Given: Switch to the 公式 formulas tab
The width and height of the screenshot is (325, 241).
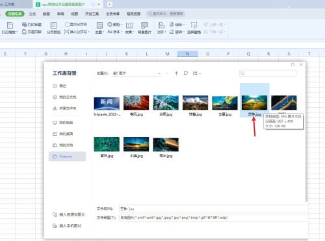Looking at the screenshot, I should click(32, 14).
